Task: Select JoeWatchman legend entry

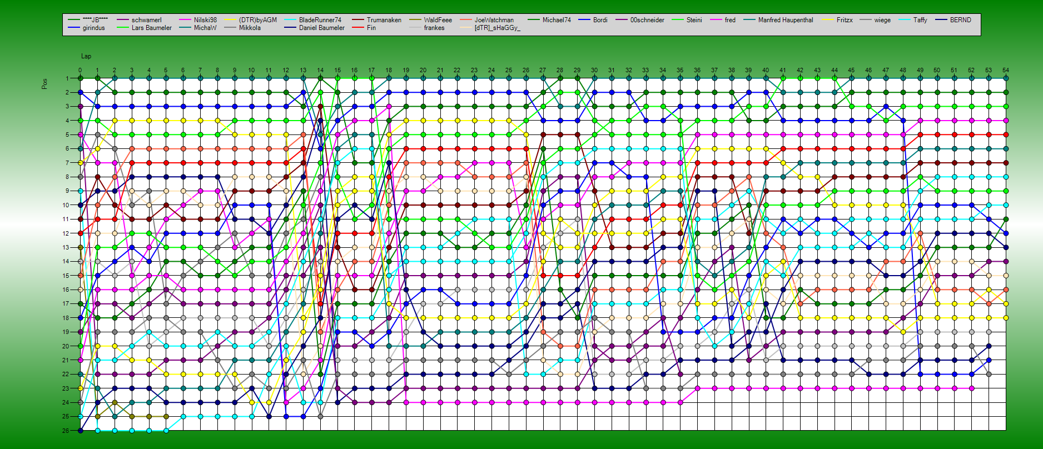Action: (494, 20)
